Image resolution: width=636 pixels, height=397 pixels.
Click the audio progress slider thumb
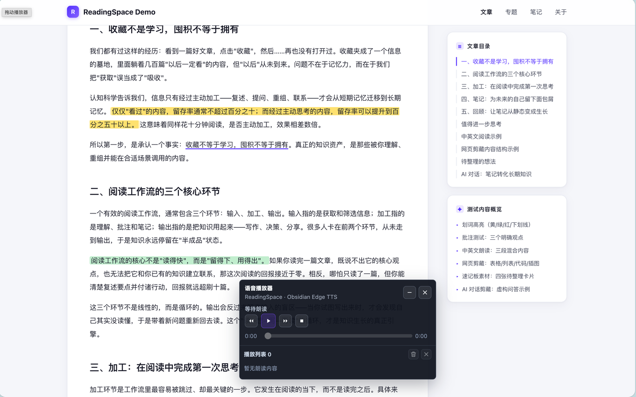[x=268, y=336]
